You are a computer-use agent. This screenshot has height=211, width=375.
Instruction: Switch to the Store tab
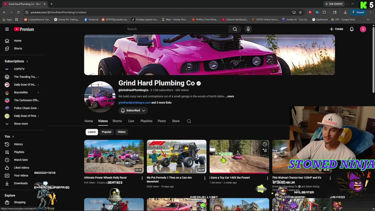176,121
